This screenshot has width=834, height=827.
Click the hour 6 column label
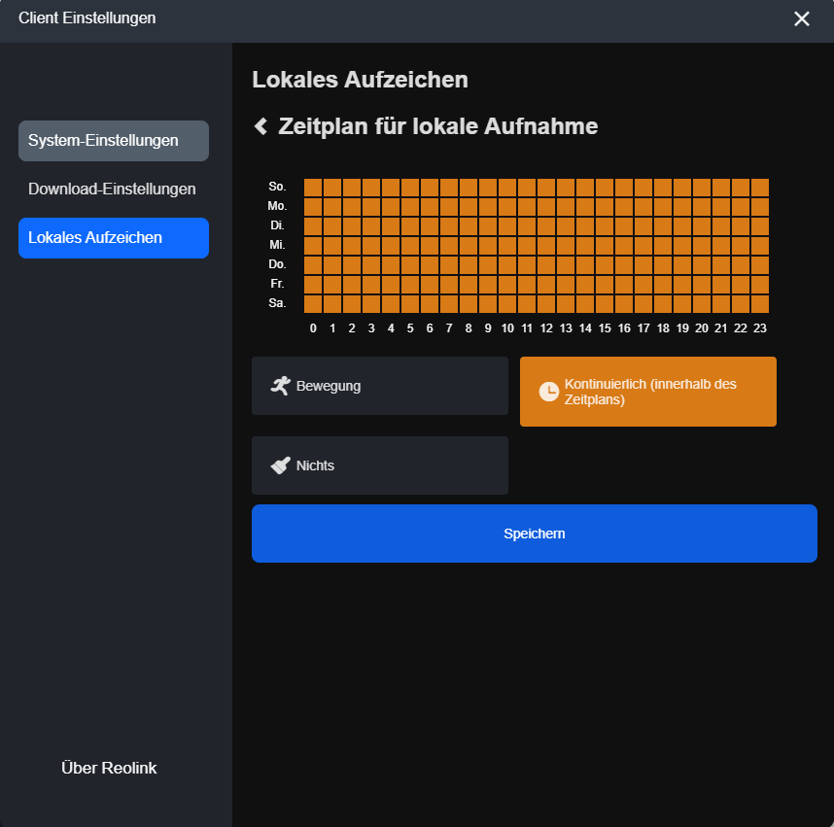[430, 328]
